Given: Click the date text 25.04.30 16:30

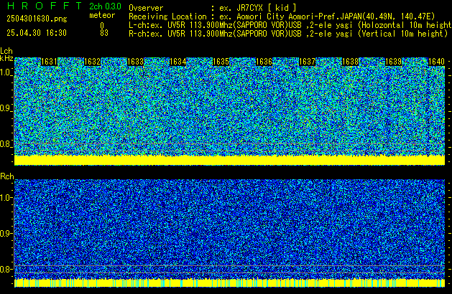Looking at the screenshot, I should (37, 33).
